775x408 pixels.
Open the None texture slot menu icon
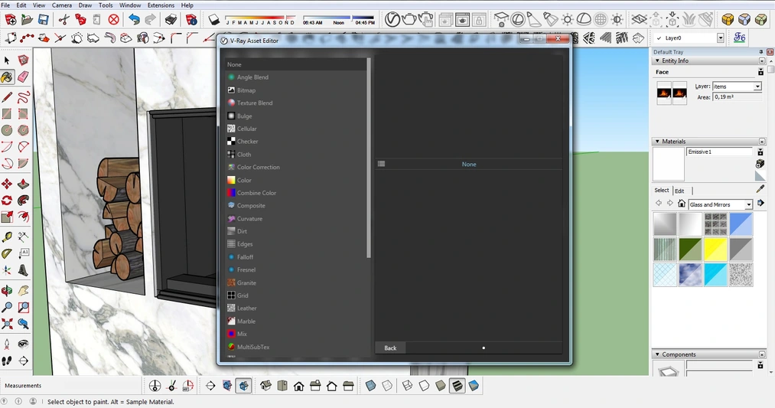coord(382,164)
